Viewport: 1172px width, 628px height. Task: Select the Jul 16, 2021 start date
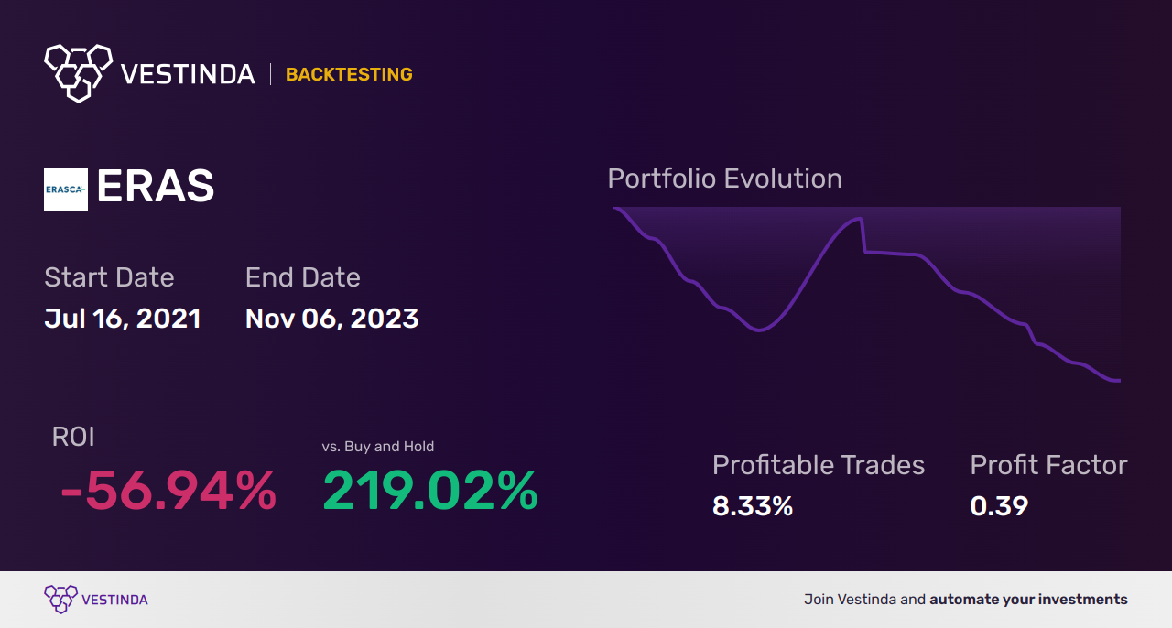[x=123, y=319]
